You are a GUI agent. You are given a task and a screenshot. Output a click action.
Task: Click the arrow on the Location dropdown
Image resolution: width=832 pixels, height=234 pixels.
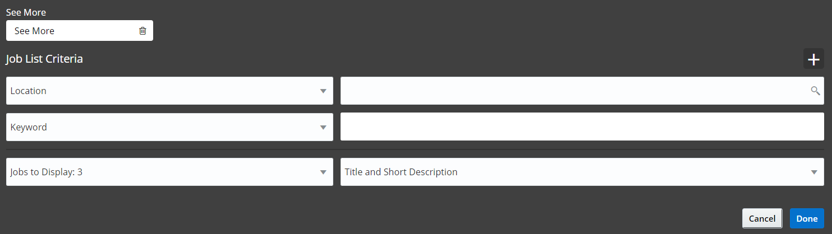tap(323, 91)
